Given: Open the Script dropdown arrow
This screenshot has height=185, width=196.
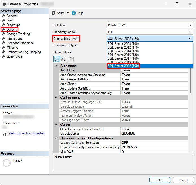Looking at the screenshot, I should pos(68,13).
